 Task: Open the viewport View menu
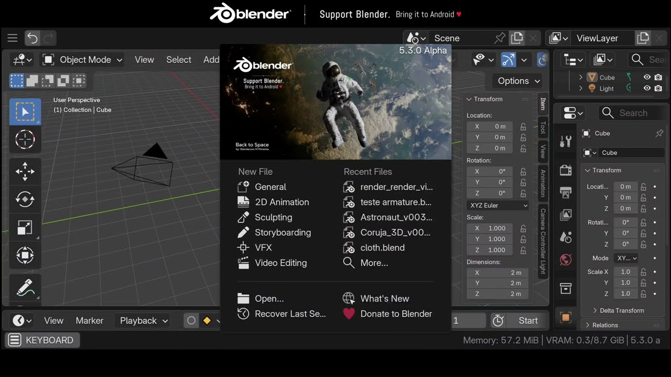click(144, 60)
